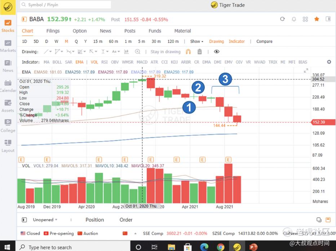
Task: Open File Explorer from the taskbar
Action: point(172,247)
